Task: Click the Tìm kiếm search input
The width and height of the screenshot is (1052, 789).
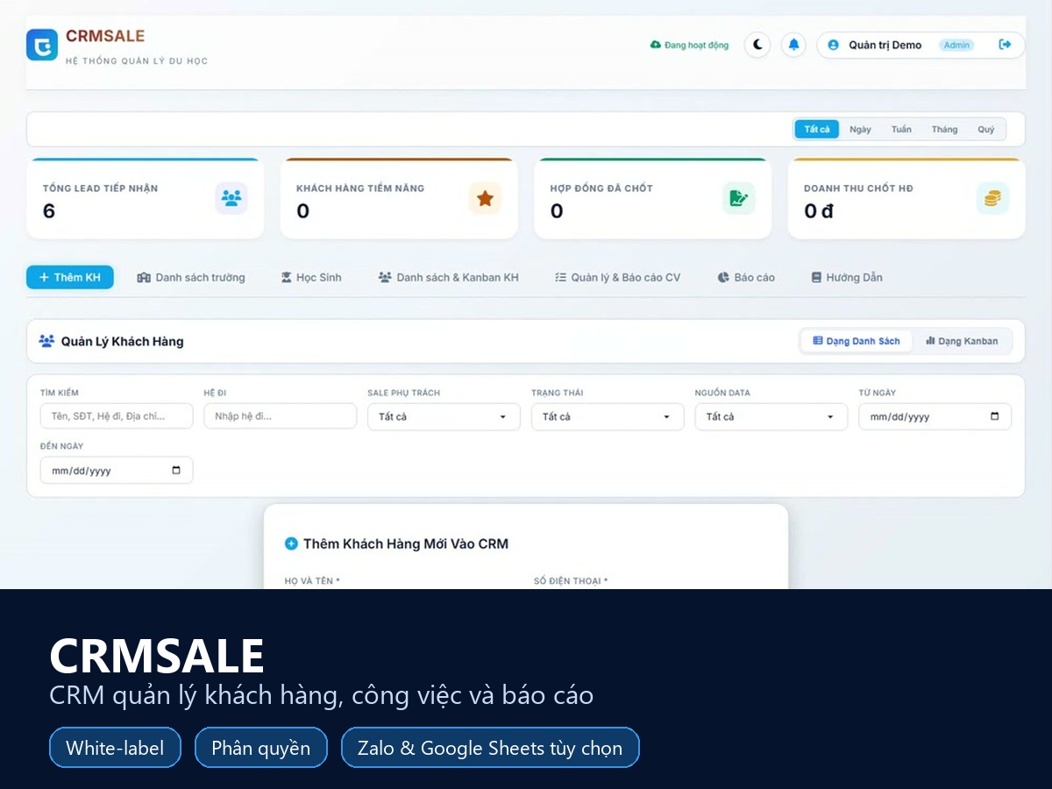Action: (117, 416)
